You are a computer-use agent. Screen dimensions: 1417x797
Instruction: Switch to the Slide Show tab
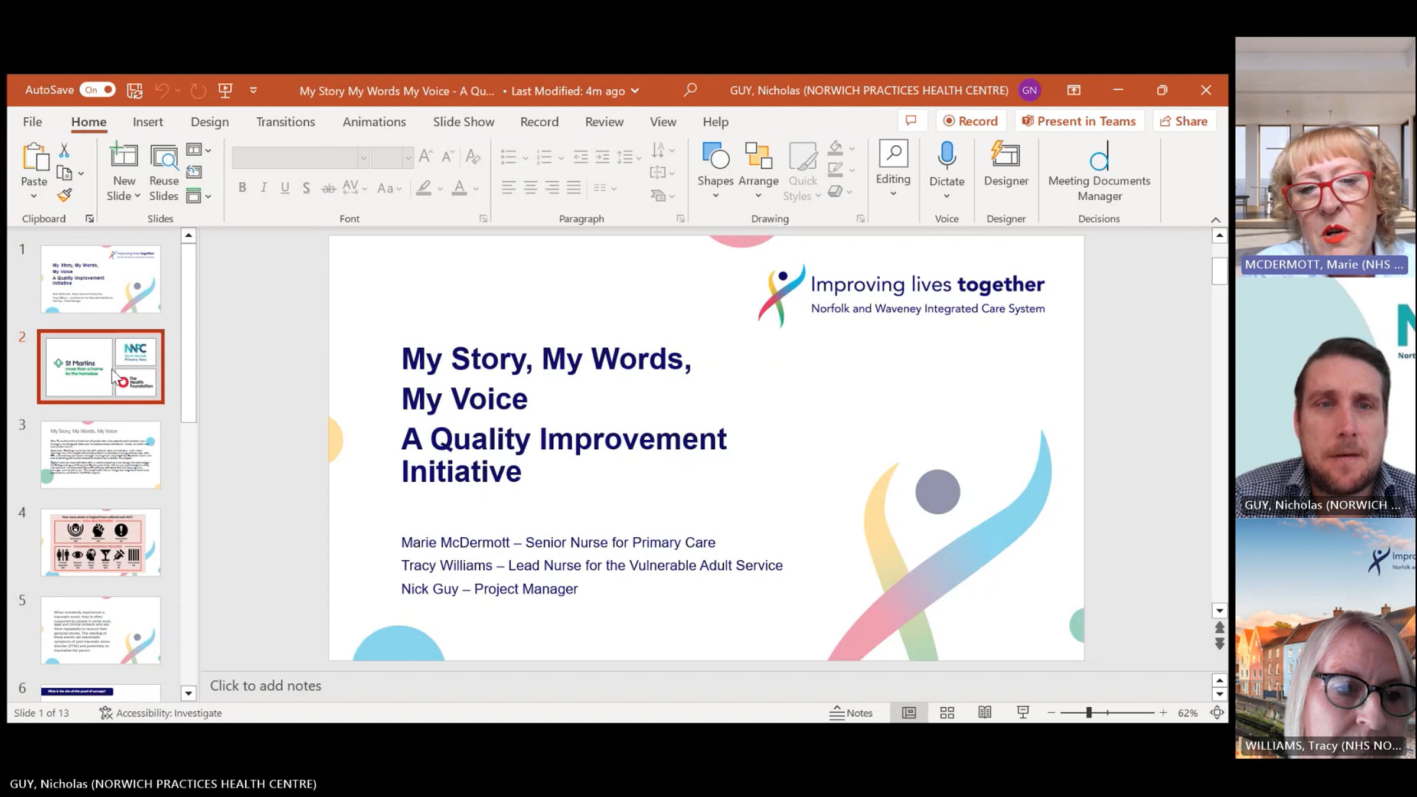point(463,122)
